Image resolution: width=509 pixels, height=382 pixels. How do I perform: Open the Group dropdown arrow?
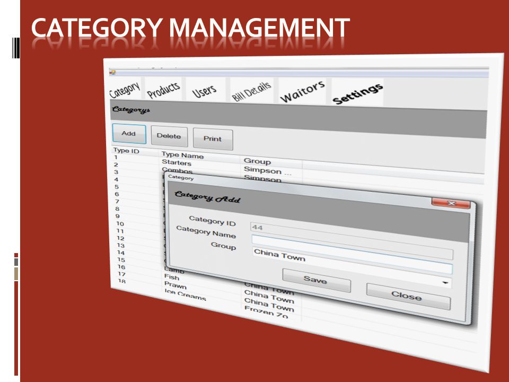pos(445,283)
